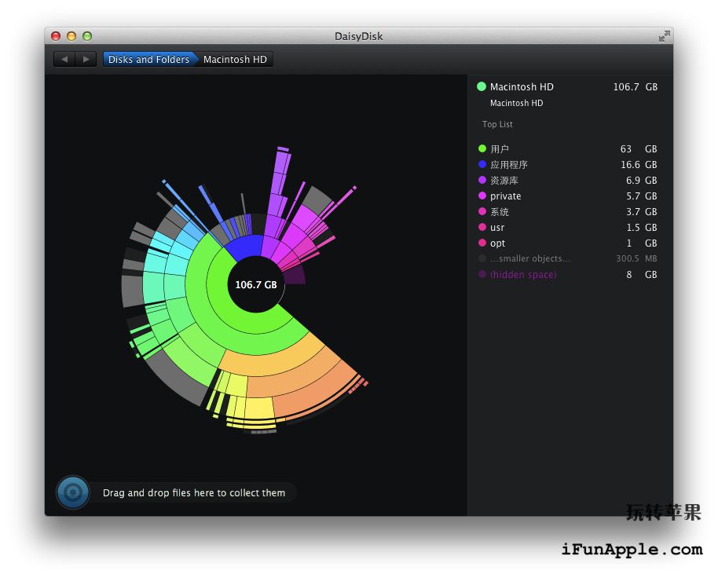Click the purple dot beside 资源库
The height and width of the screenshot is (578, 718).
coord(482,180)
